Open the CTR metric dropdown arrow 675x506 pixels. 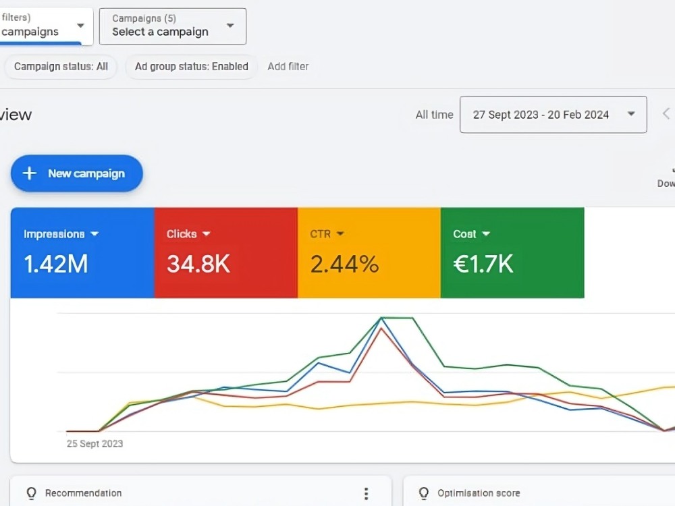point(340,234)
